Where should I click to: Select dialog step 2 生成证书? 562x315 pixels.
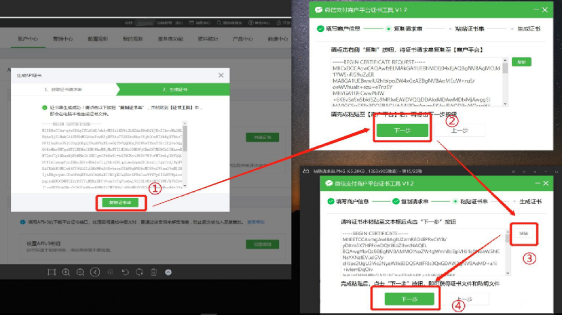coord(174,89)
